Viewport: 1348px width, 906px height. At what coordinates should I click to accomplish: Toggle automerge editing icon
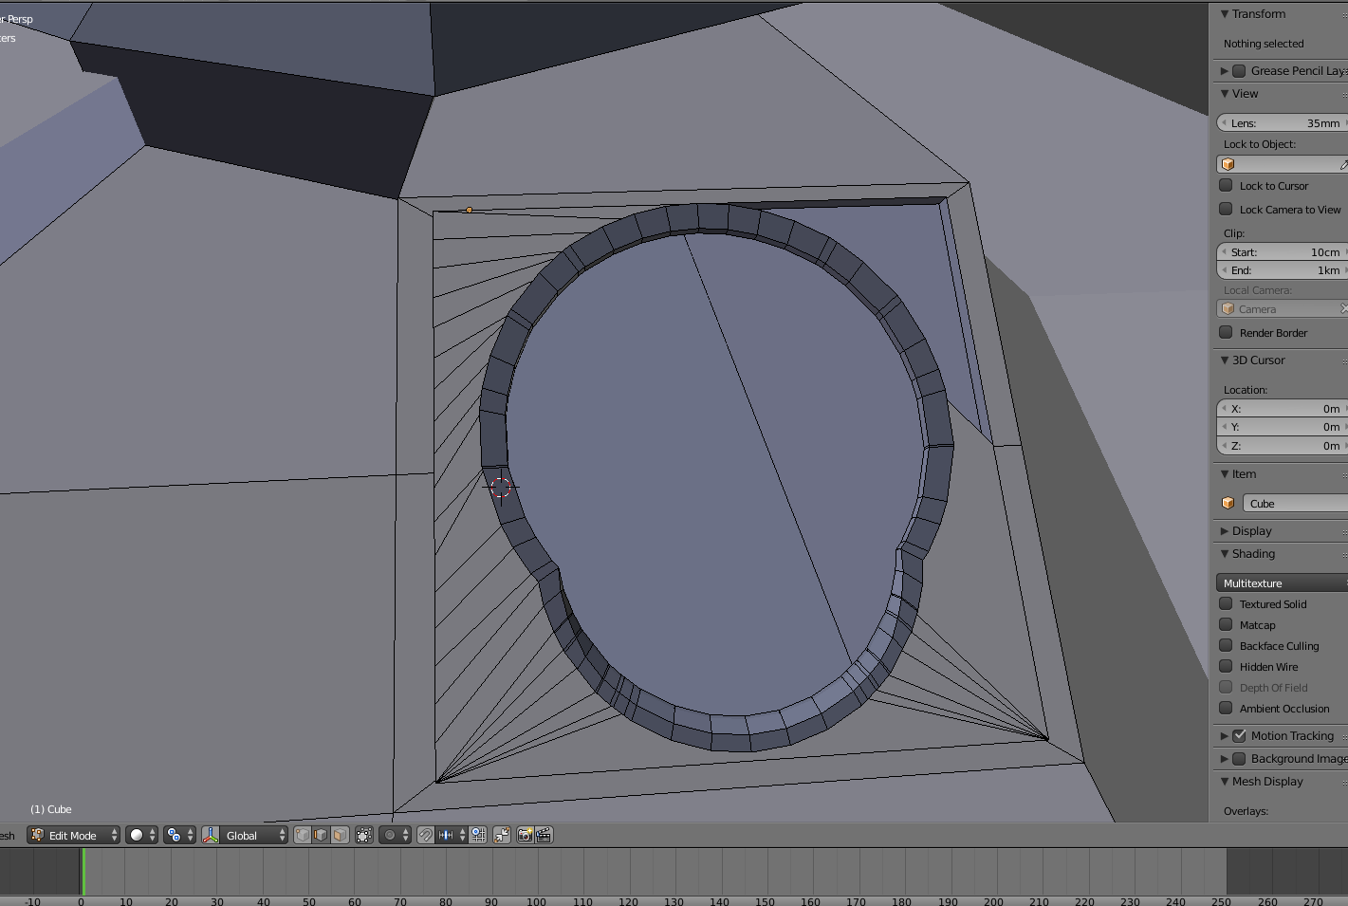502,835
